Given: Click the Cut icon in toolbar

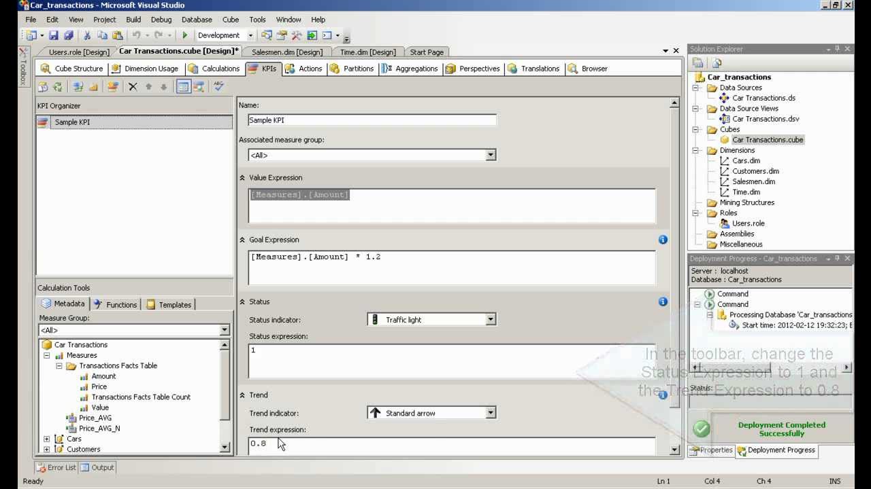Looking at the screenshot, I should coord(86,35).
